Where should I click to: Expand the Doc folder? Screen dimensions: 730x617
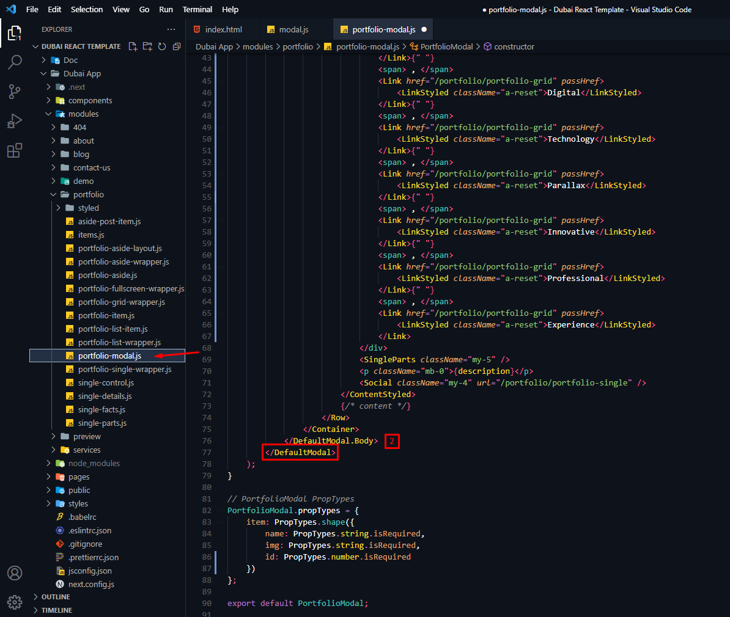click(70, 60)
